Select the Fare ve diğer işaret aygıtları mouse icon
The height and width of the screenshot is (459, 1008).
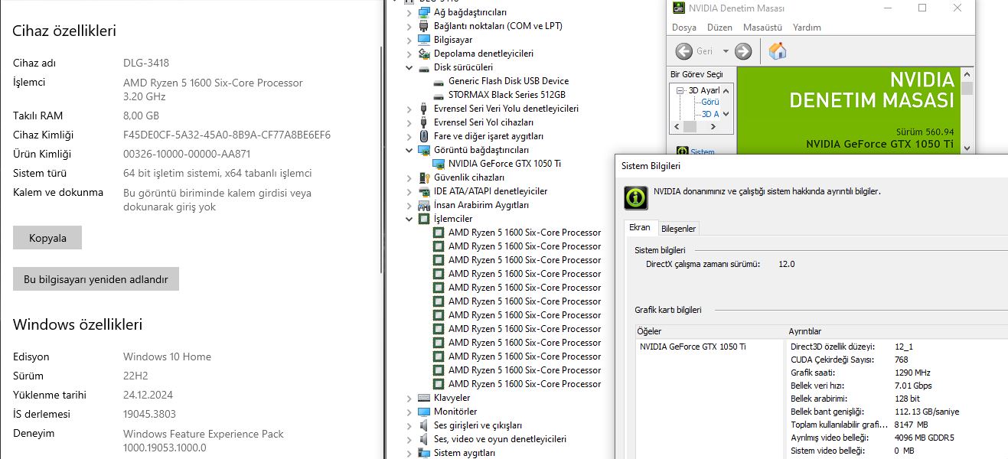click(x=424, y=136)
